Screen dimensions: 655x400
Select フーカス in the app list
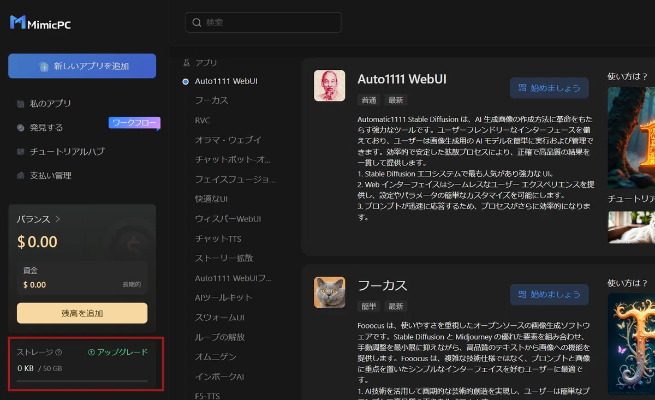click(x=212, y=100)
